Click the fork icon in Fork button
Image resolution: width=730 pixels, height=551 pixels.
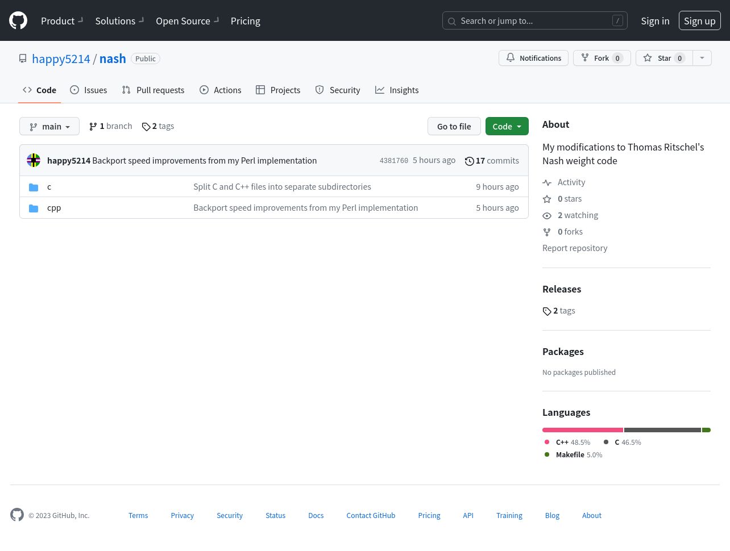pyautogui.click(x=585, y=58)
